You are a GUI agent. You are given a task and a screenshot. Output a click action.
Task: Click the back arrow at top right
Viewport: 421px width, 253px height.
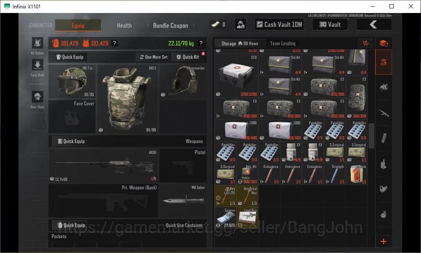374,24
